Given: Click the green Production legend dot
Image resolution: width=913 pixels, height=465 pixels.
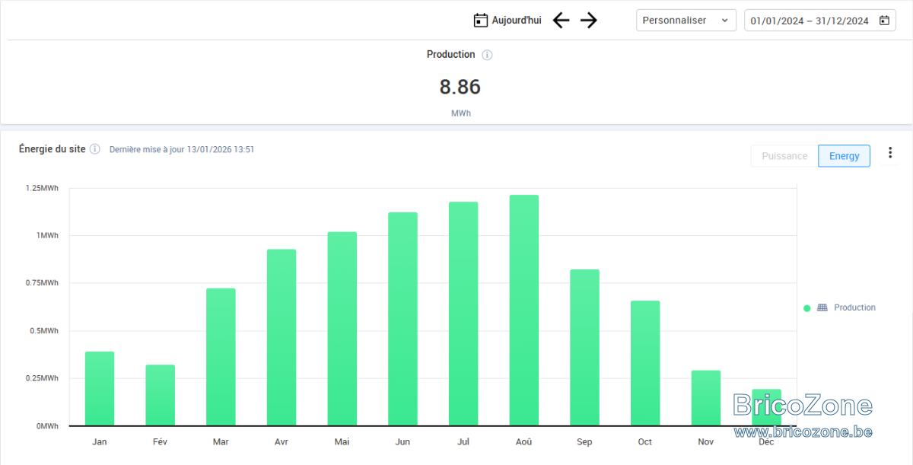Looking at the screenshot, I should click(x=807, y=308).
